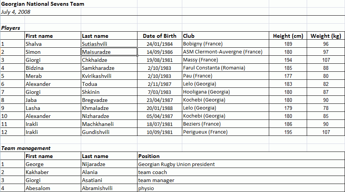Viewport: 345px width, 192px height.
Task: Click the 'Team management' section heading
Action: [x=26, y=148]
